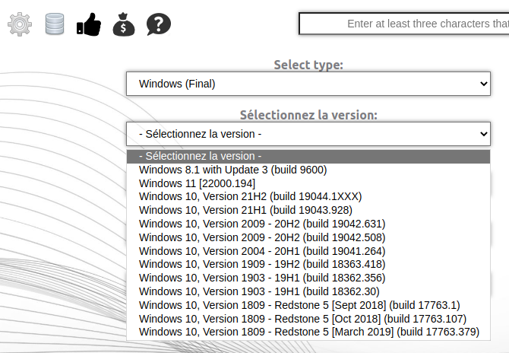Select Windows 8.1 with Update 3
Viewport: 509px width, 353px height.
click(x=233, y=170)
